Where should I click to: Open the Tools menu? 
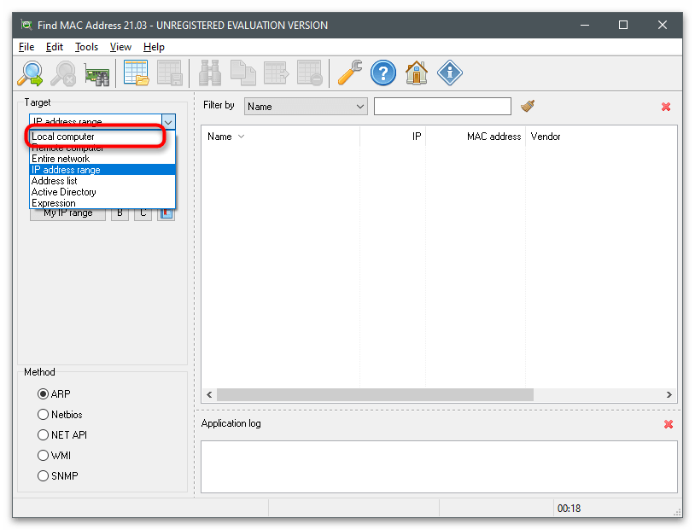[x=86, y=47]
